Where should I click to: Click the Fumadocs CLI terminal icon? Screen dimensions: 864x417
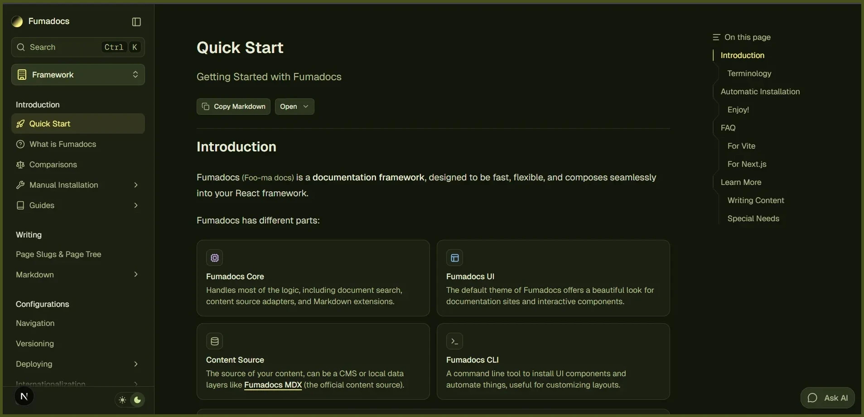coord(454,341)
